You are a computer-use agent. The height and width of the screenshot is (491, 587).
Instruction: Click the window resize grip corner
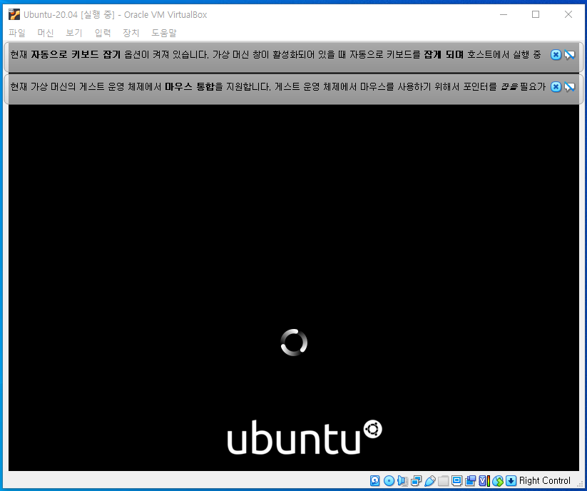(580, 484)
